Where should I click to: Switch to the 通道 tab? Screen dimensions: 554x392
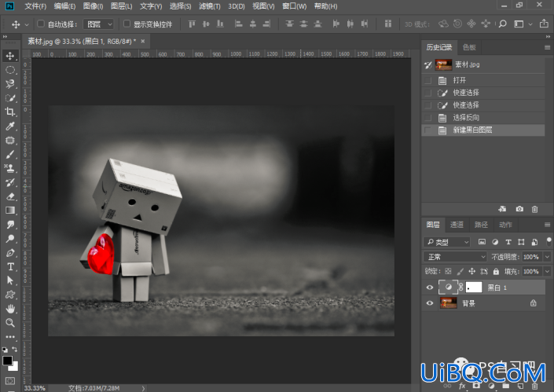pos(457,225)
